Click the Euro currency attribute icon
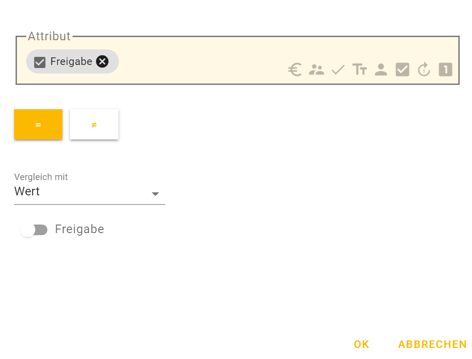Viewport: 472px width, 359px height. [295, 69]
